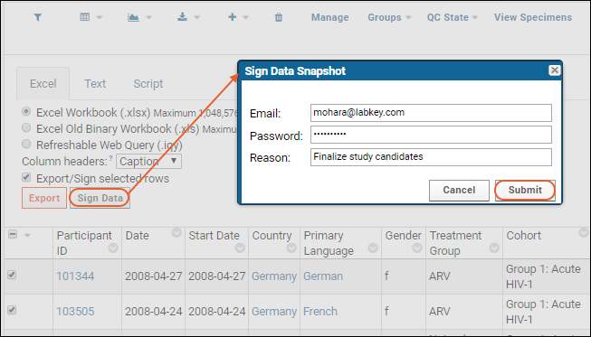Toggle Export/Sign selected rows checkbox
Image resolution: width=591 pixels, height=337 pixels.
coord(26,177)
